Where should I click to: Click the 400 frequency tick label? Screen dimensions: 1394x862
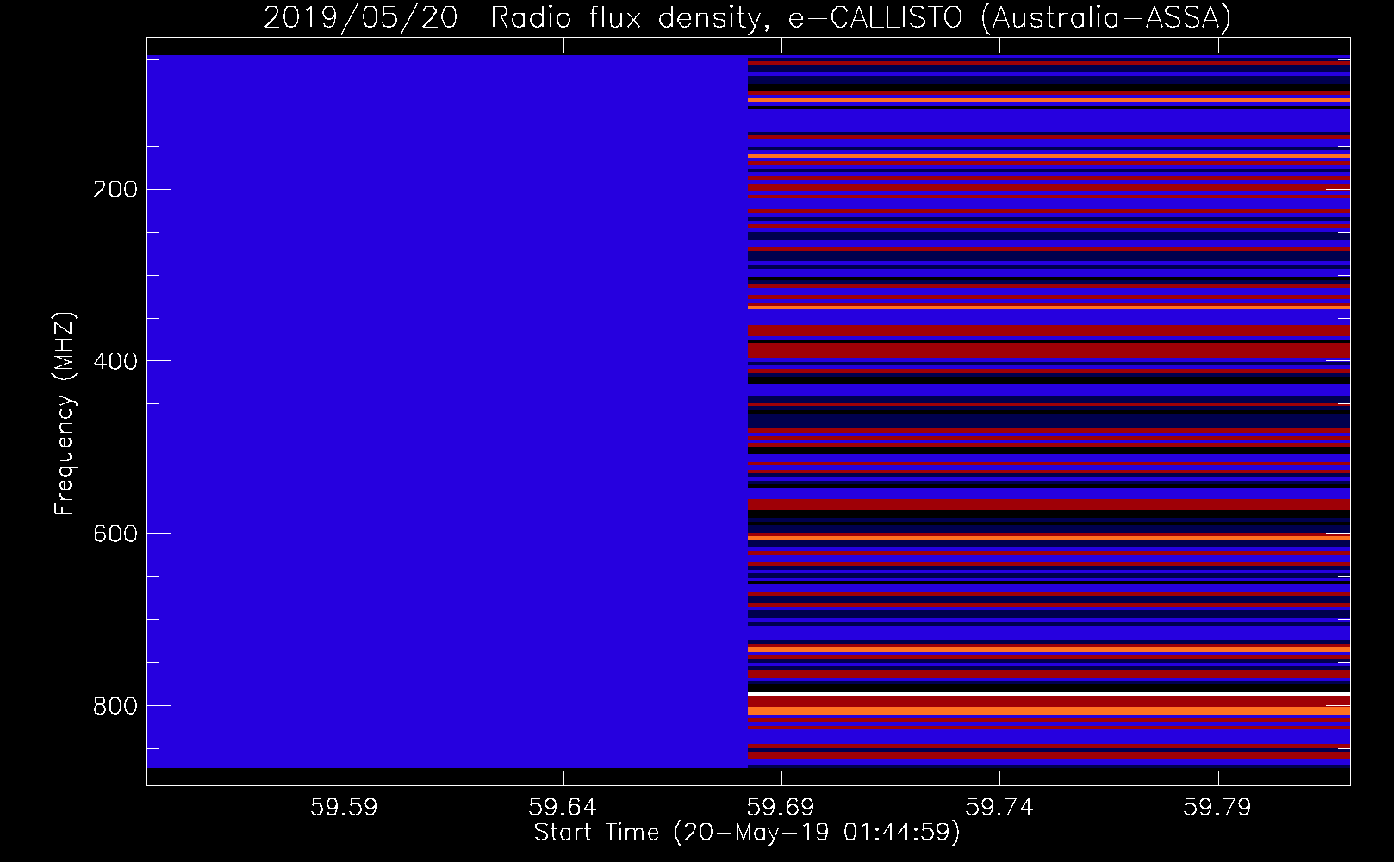(115, 362)
